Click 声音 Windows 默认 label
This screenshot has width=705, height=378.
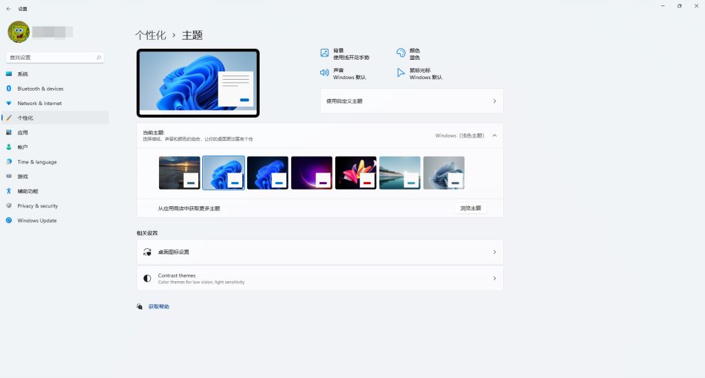[349, 74]
